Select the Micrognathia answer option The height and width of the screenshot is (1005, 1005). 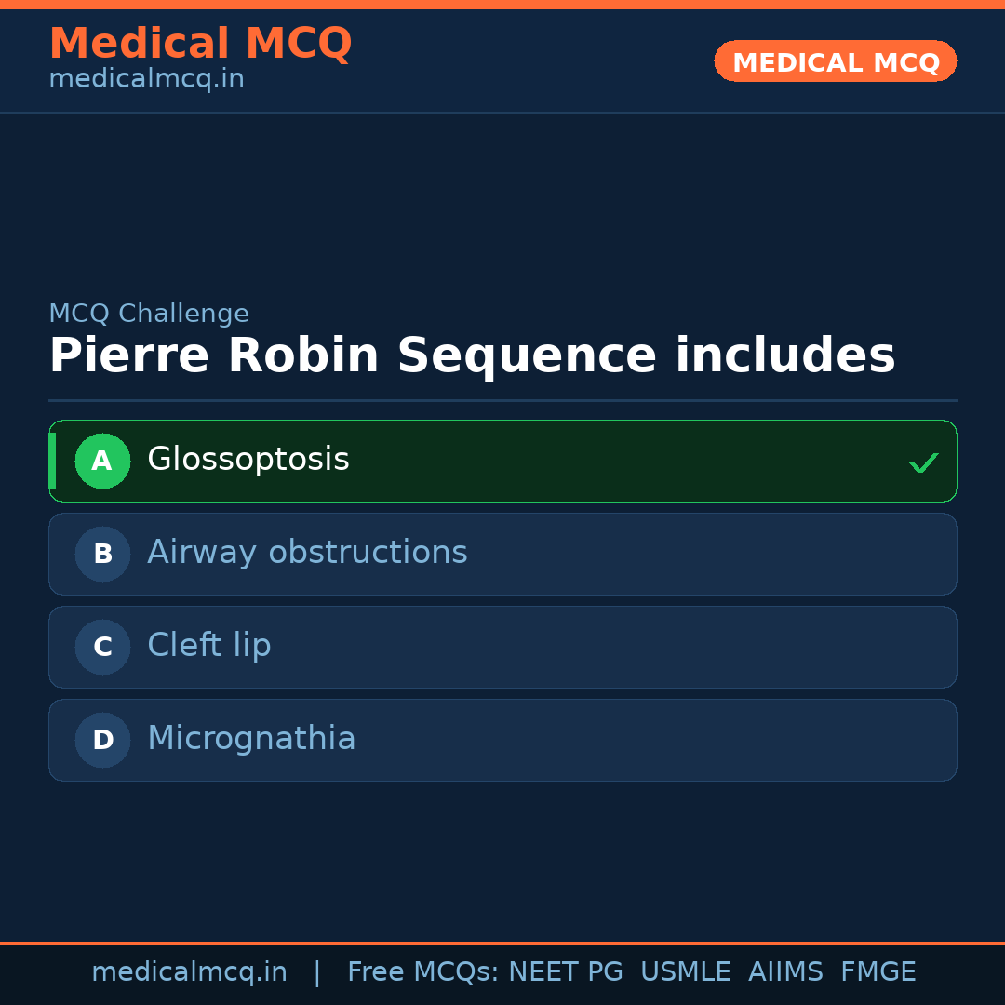[502, 740]
